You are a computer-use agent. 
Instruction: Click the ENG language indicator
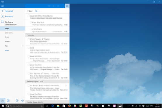click(152, 106)
